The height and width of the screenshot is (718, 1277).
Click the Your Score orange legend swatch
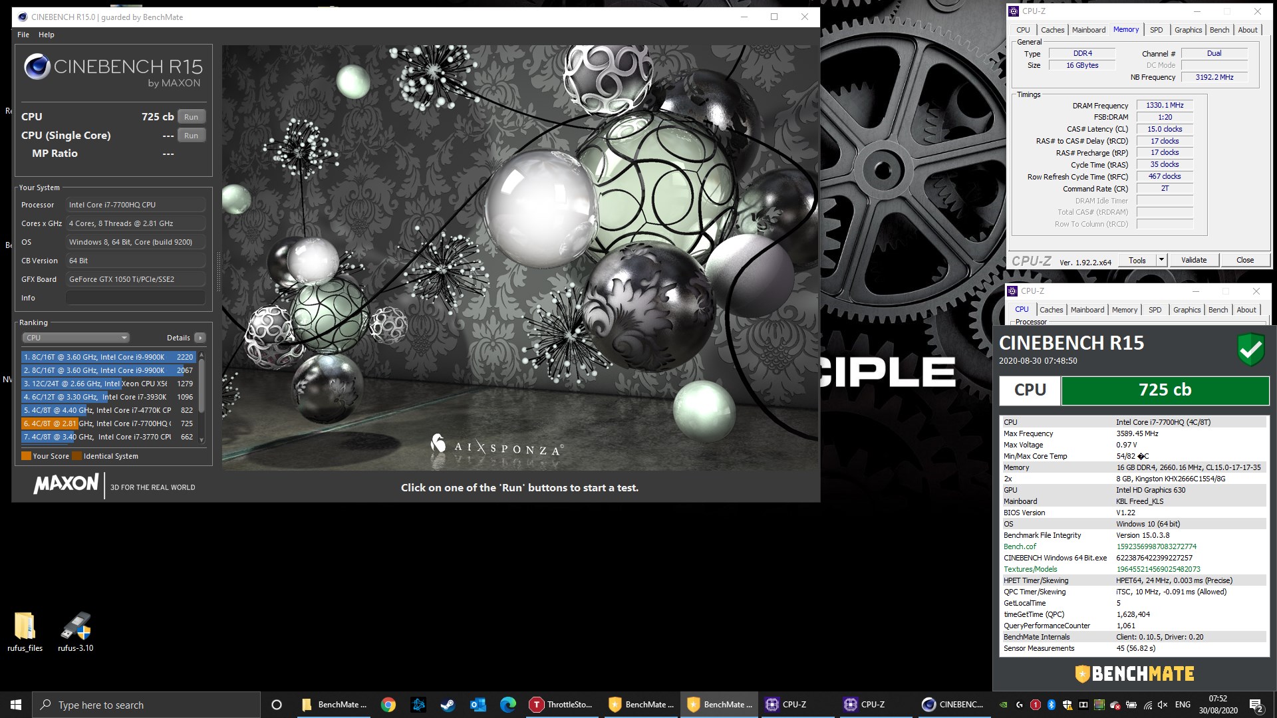[x=26, y=456]
